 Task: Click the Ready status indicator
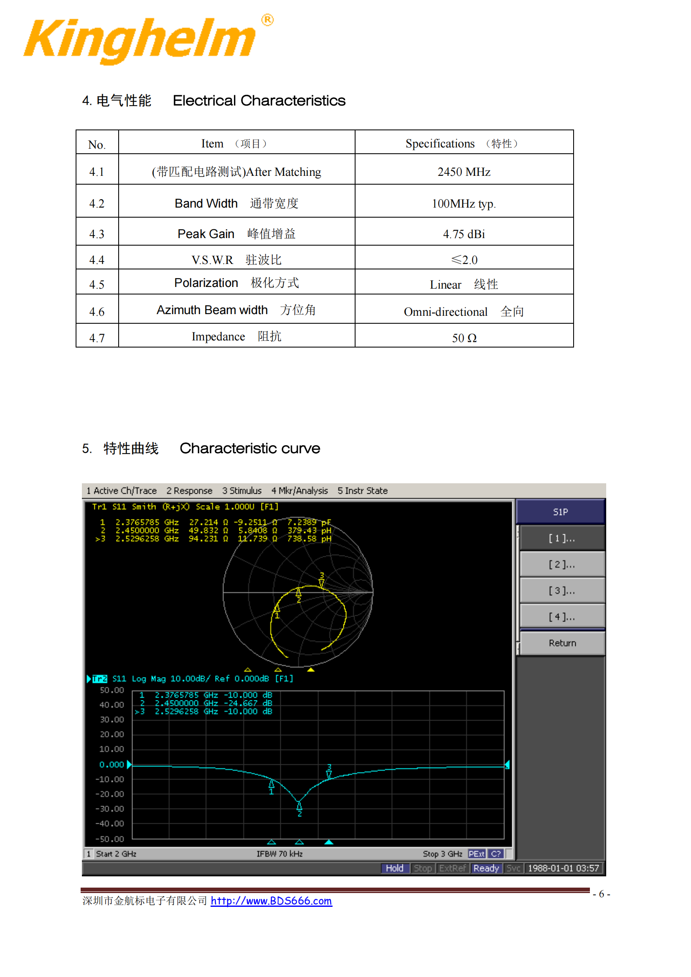(x=486, y=868)
